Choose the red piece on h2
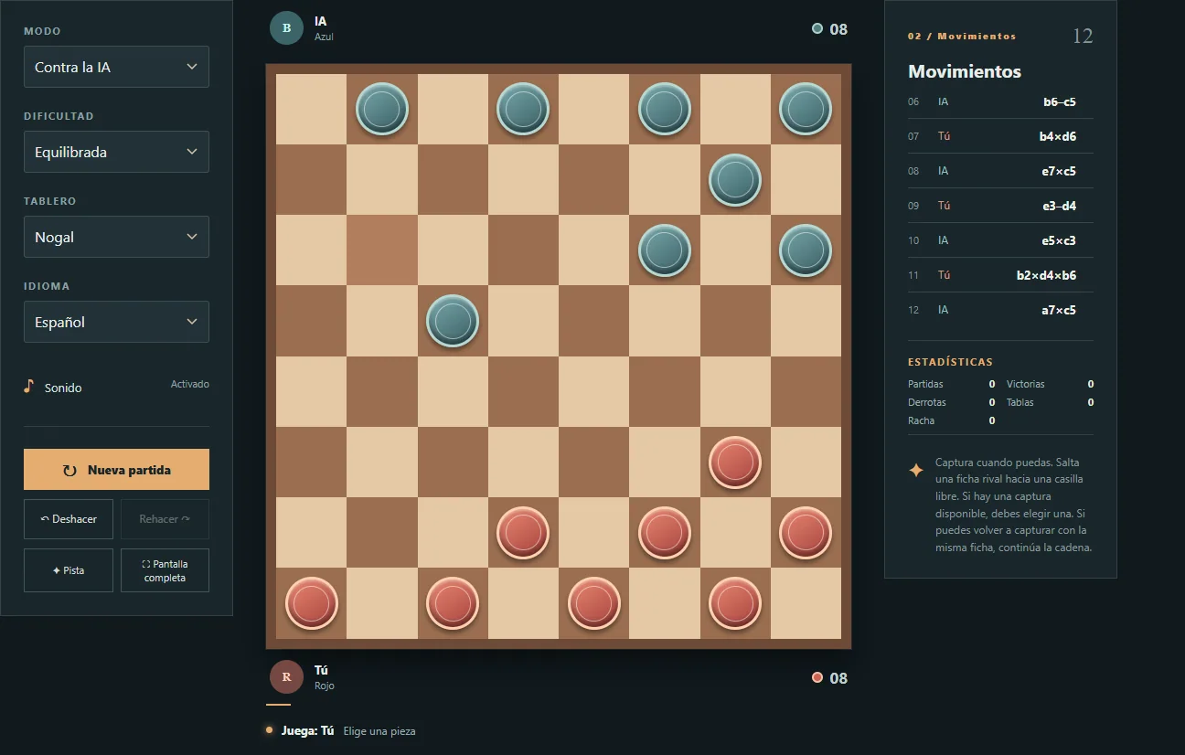The height and width of the screenshot is (755, 1185). [806, 533]
